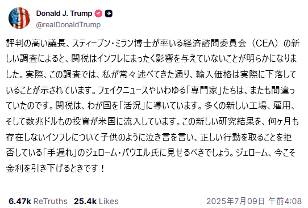This screenshot has height=208, width=308.
Task: Click 数兆ドルもの投資 in the post body
Action: pos(59,122)
